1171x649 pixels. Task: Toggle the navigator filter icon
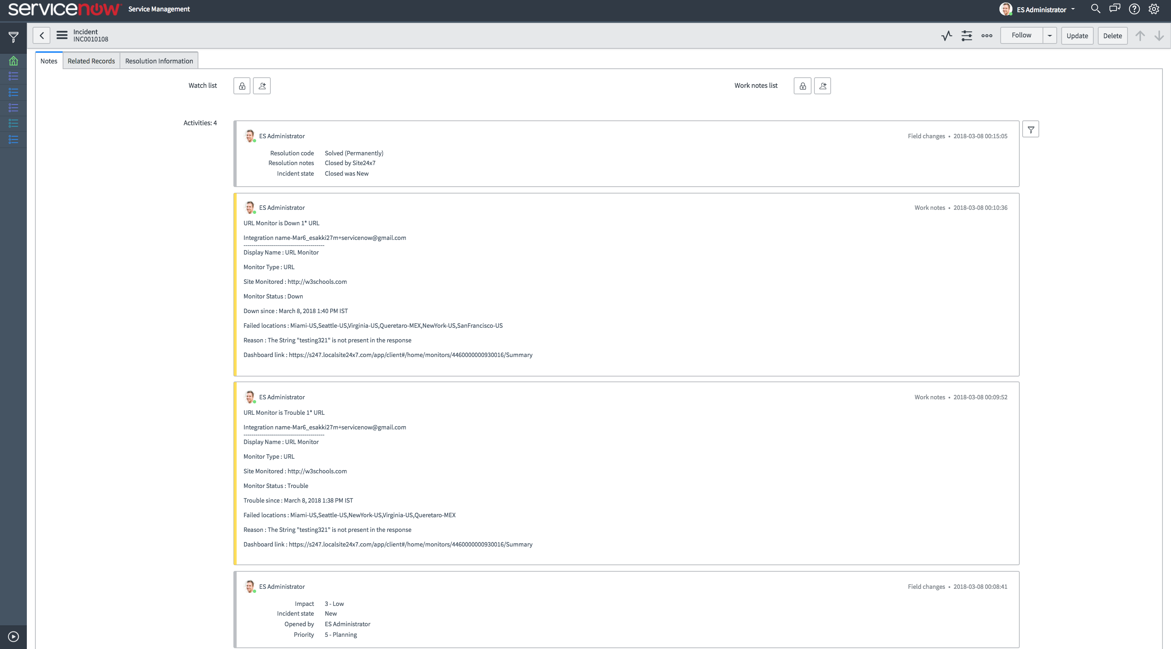pos(13,37)
